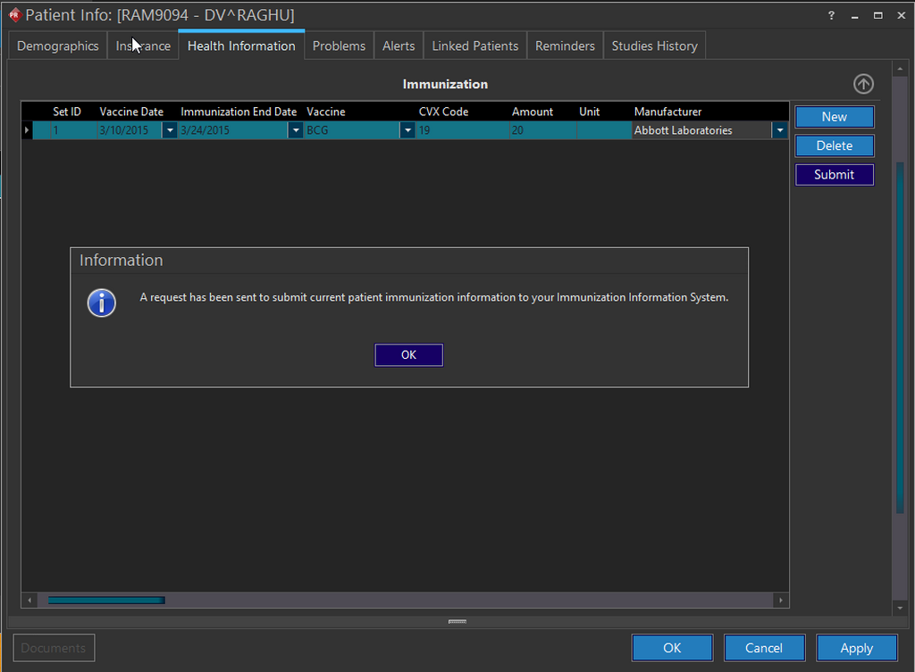This screenshot has width=915, height=672.
Task: Open the Manufacturer dropdown showing Abbott Laboratories
Action: [778, 129]
